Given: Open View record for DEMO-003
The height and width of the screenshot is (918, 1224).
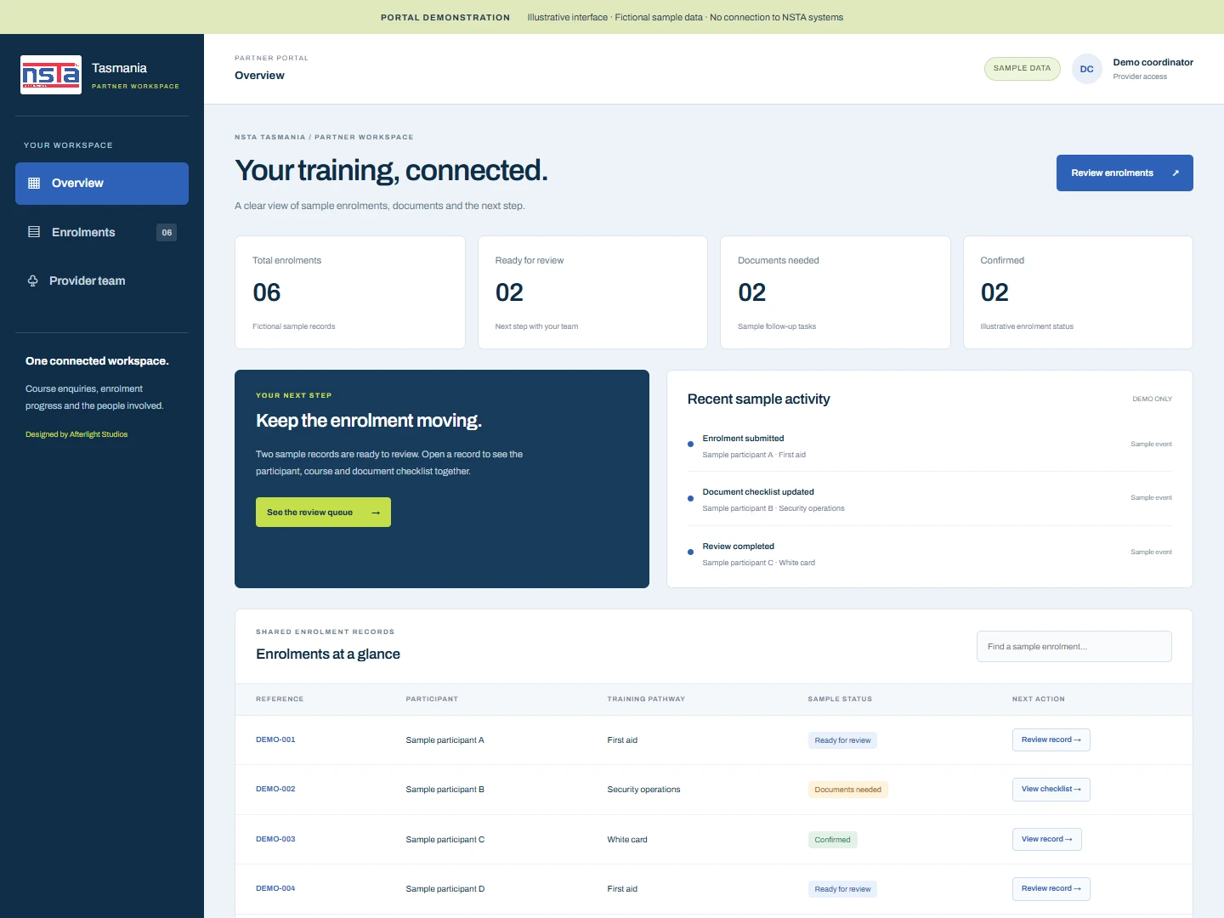Looking at the screenshot, I should pos(1046,840).
